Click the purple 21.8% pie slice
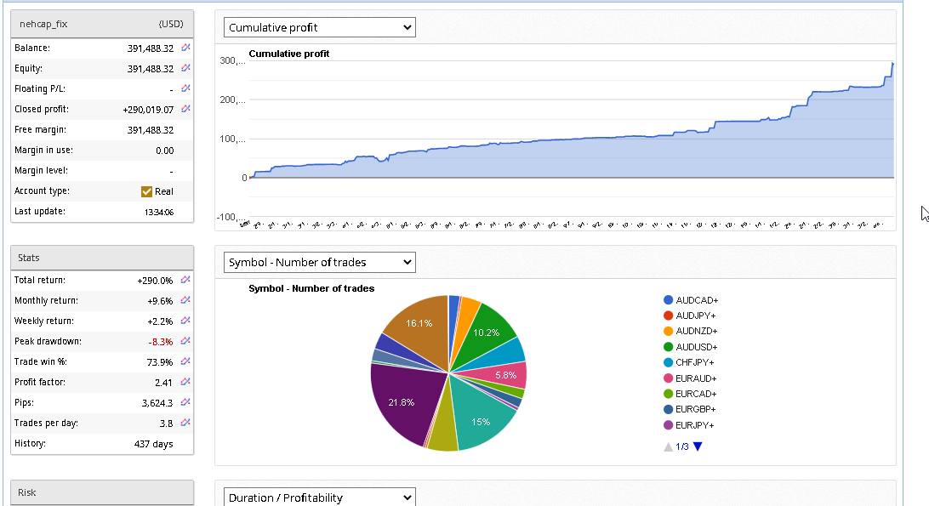 (x=399, y=400)
